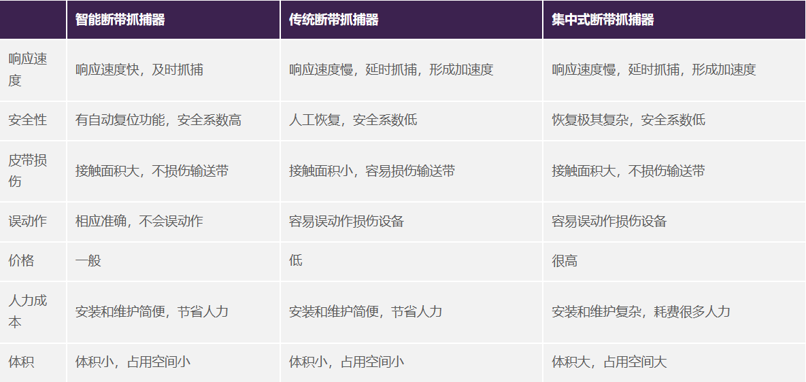Viewport: 806px width, 382px height.
Task: Click the 智能断带抓捕器 column header
Action: pyautogui.click(x=173, y=20)
